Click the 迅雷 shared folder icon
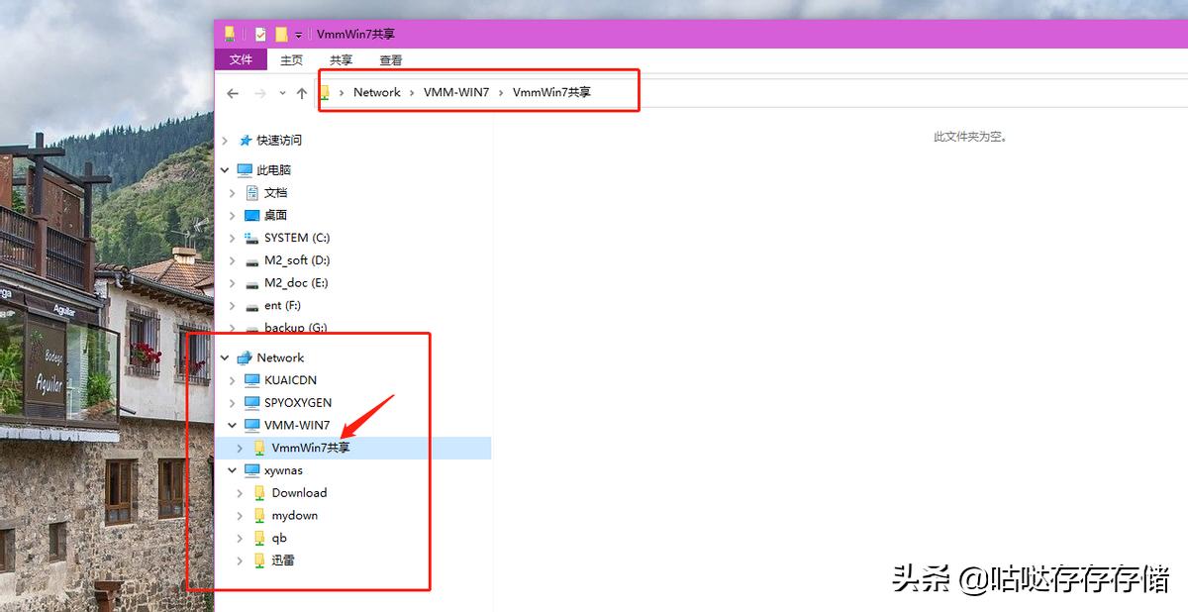 [259, 561]
